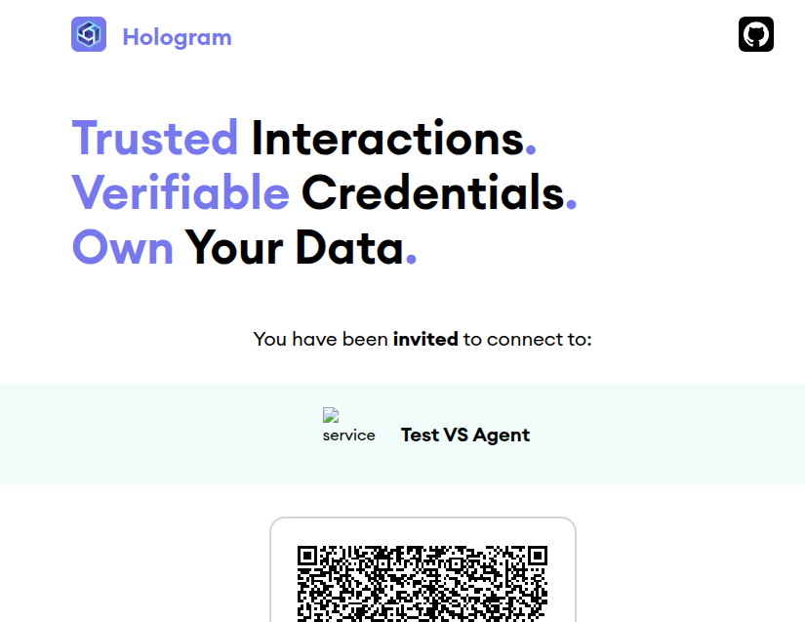The image size is (805, 622).
Task: Click the purple period after Your Data
Action: (411, 260)
